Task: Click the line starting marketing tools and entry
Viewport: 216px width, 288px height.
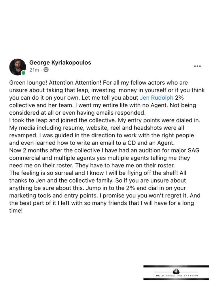Action: [x=105, y=196]
